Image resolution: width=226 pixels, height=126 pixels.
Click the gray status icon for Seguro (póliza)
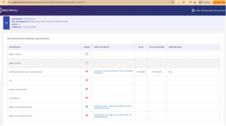coord(87,54)
